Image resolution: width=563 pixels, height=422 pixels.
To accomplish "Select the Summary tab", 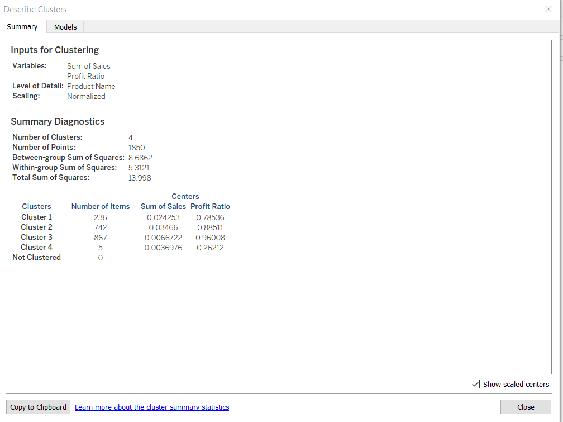I will [x=22, y=27].
